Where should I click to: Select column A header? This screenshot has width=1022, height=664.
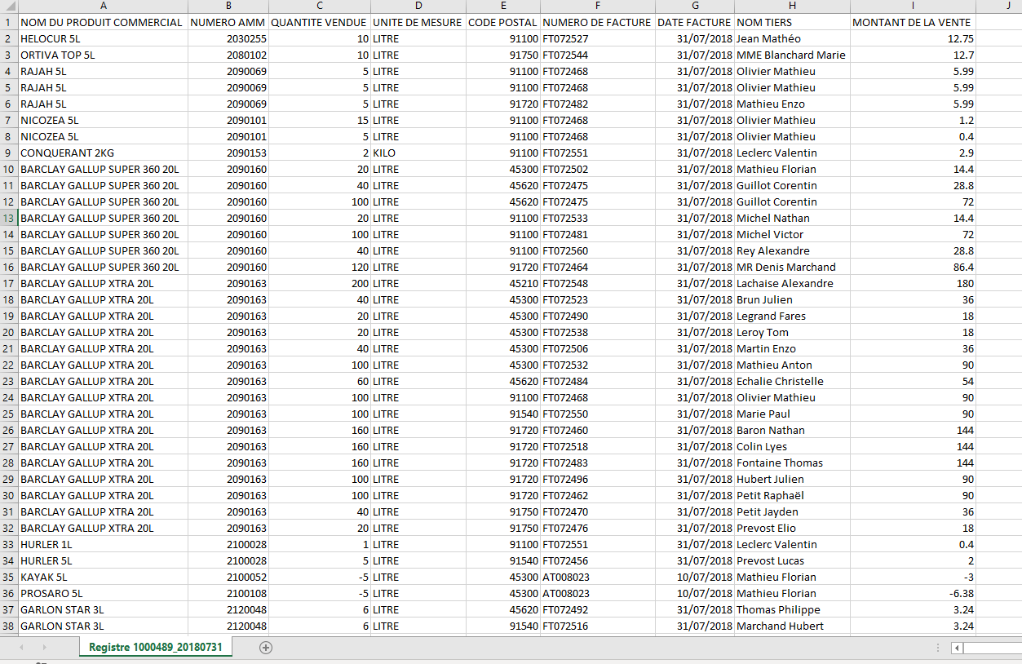[x=103, y=7]
